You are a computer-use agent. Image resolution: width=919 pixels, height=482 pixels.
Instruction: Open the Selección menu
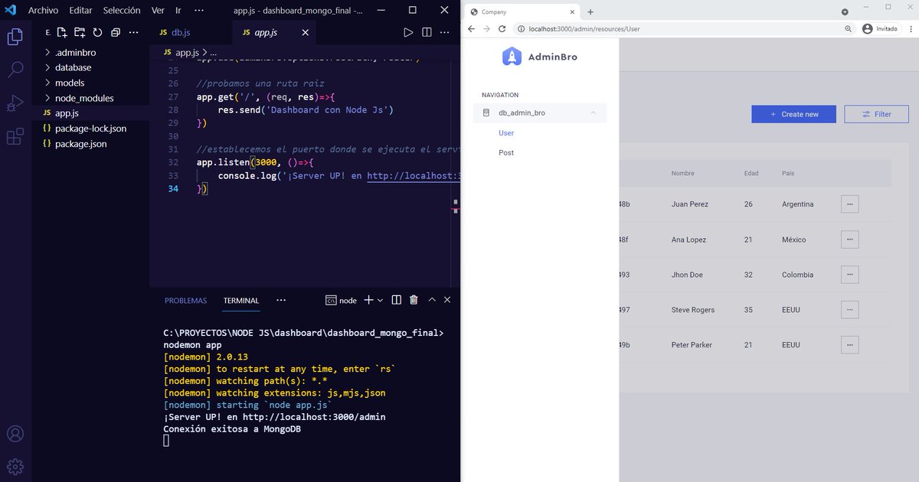[x=122, y=11]
